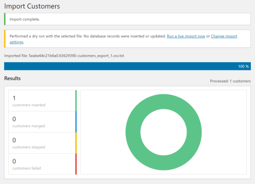Click the green color bar beside inserted

(76, 101)
